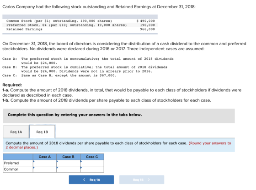256x190 pixels.
Task: Click the Common row Case C cell
Action: pyautogui.click(x=92, y=169)
